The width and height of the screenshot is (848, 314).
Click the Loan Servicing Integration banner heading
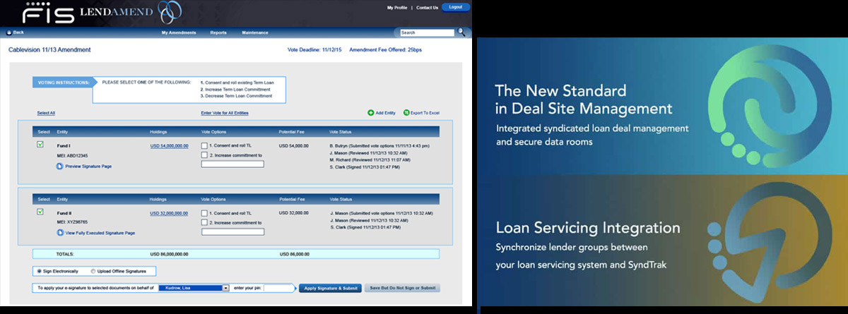tap(588, 228)
